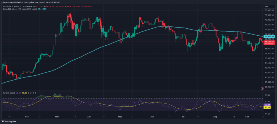Click the 17 date label after Jun
Viewport: 277px width, 124px height.
pos(169,117)
